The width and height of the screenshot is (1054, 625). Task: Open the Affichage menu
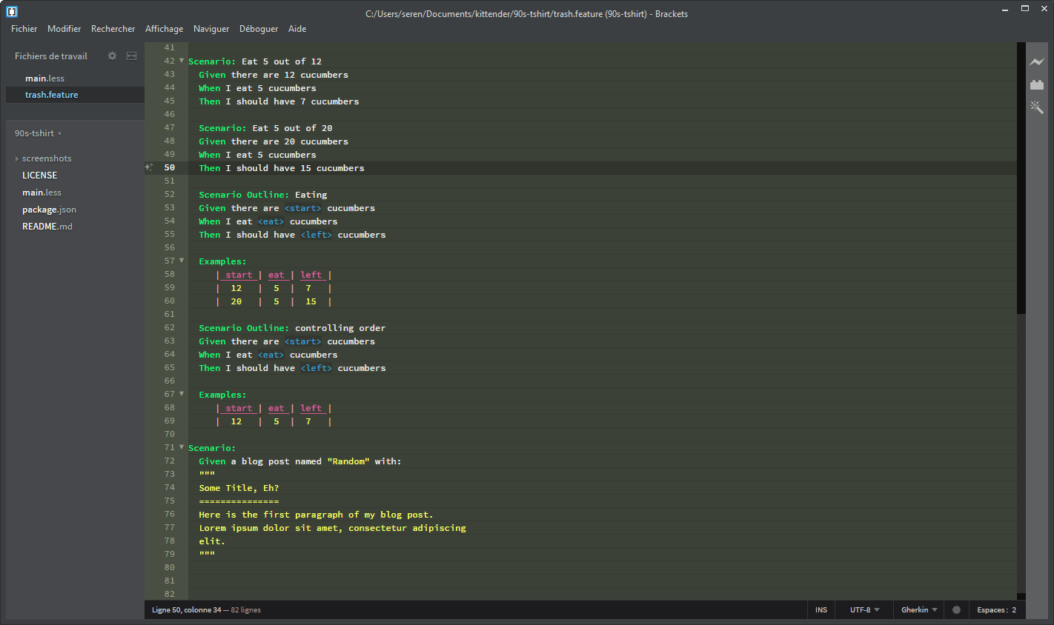(164, 29)
